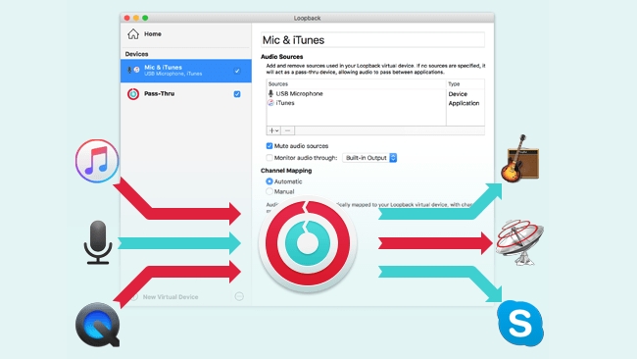This screenshot has height=359, width=637.
Task: Click the large Loopback logo icon
Action: click(308, 244)
